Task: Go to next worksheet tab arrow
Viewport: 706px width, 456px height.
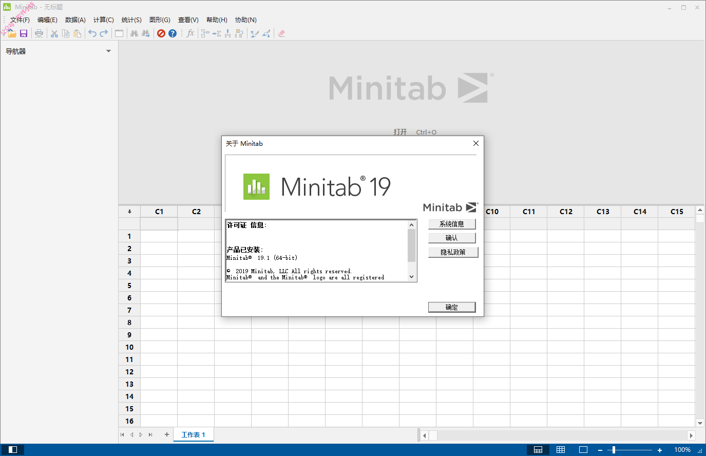Action: point(141,435)
